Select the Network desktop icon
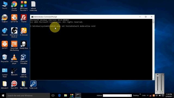Screen dimensions: 174x98 click(x=5, y=32)
